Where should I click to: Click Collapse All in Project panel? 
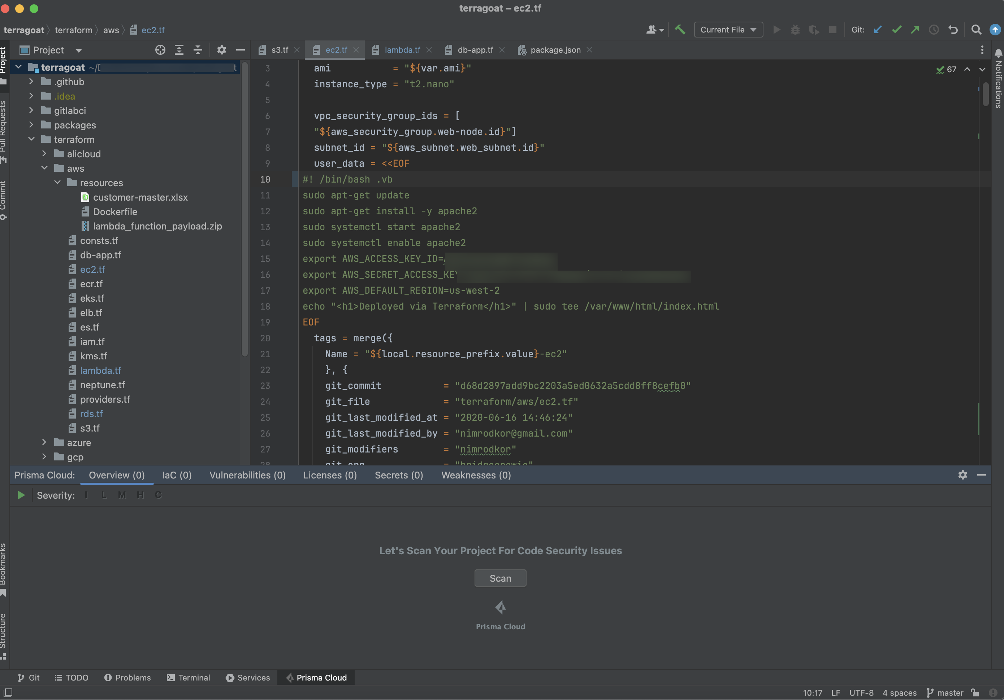(x=198, y=50)
